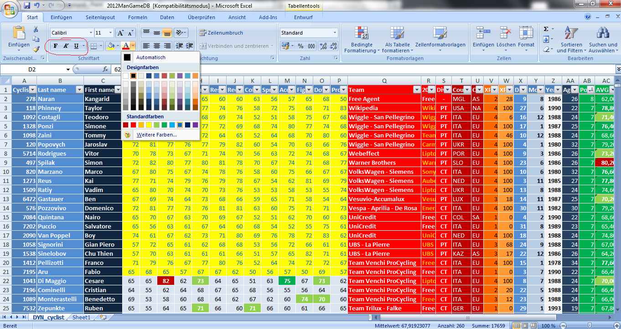The image size is (621, 329).
Task: Decrease indent in Ausrichtung group
Action: pyautogui.click(x=179, y=46)
